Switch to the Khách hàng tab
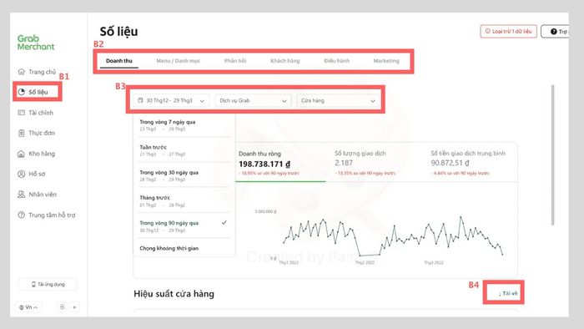 coord(285,61)
